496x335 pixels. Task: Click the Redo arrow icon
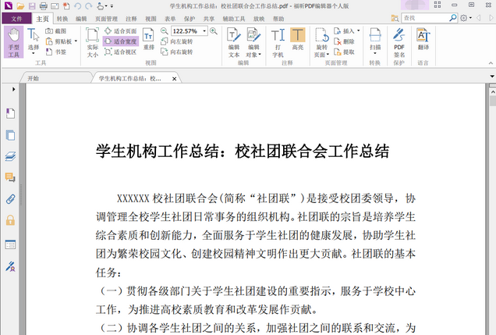coord(89,5)
